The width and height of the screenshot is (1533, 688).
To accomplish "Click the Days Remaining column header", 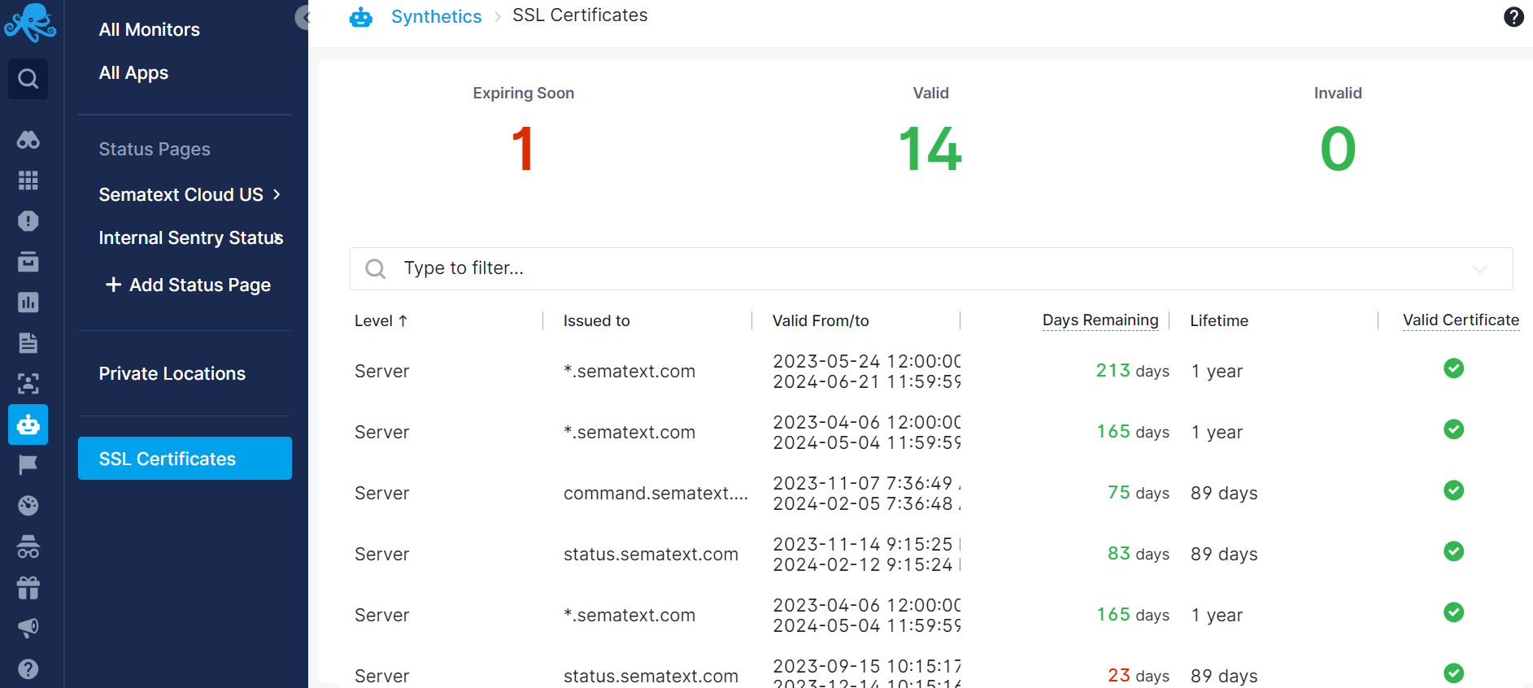I will [x=1100, y=320].
